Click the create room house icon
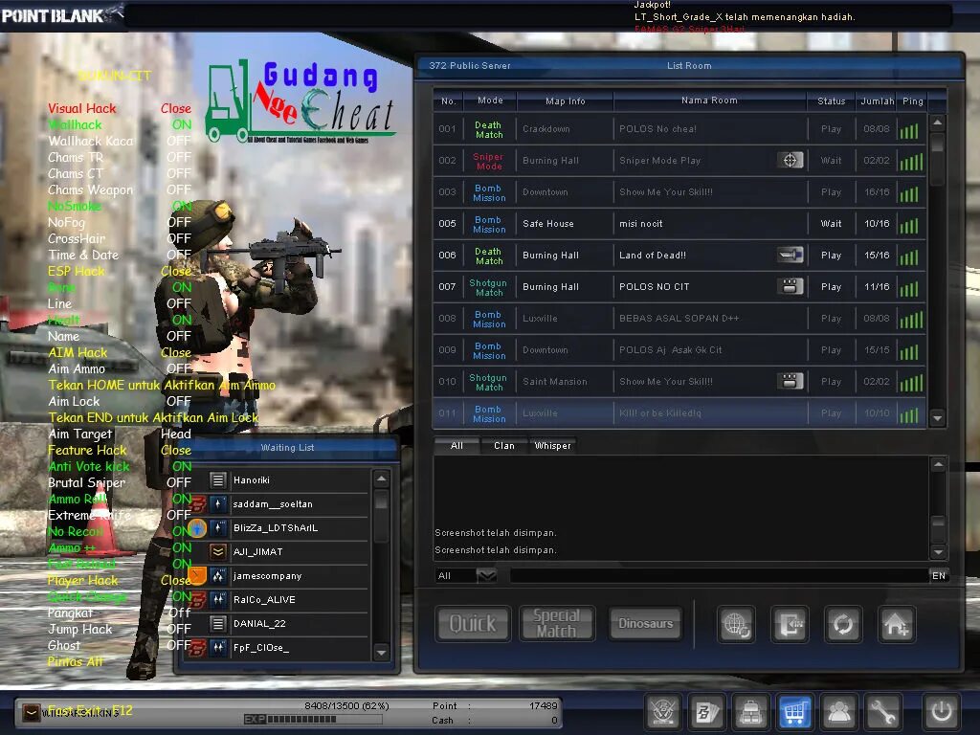The image size is (980, 735). [x=896, y=624]
